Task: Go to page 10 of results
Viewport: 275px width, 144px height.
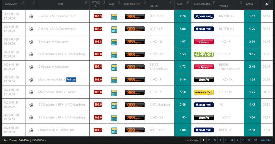Action: pyautogui.click(x=255, y=140)
